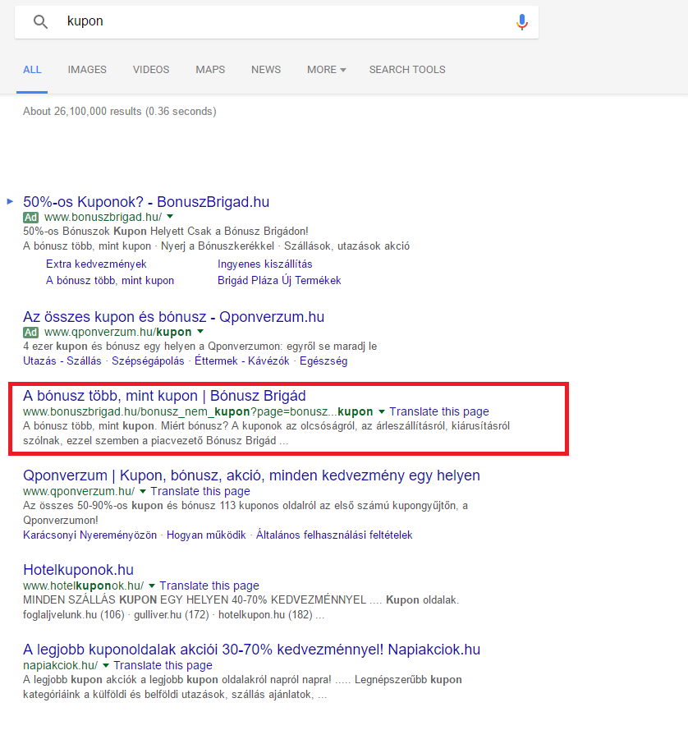Image resolution: width=688 pixels, height=744 pixels.
Task: Open Az összes kupon és bónusz Qponverzum ad
Action: [174, 317]
